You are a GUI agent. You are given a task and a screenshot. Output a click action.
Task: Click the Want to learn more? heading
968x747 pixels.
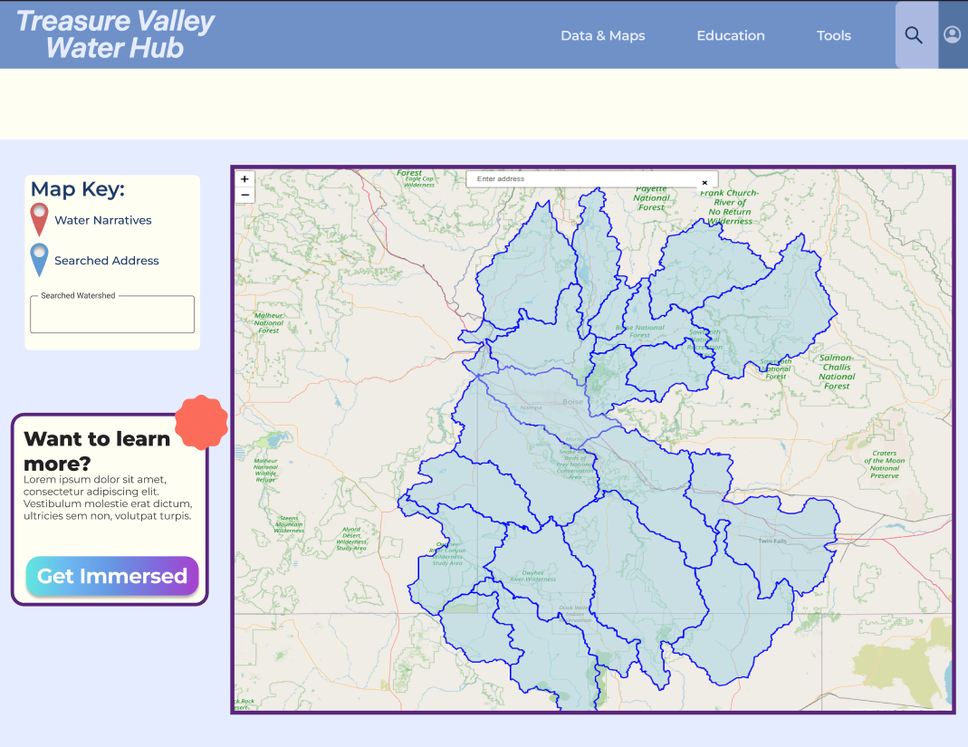coord(97,451)
